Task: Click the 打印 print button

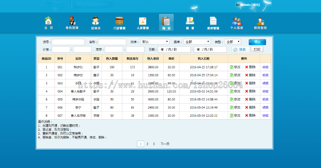Action: coord(257,49)
